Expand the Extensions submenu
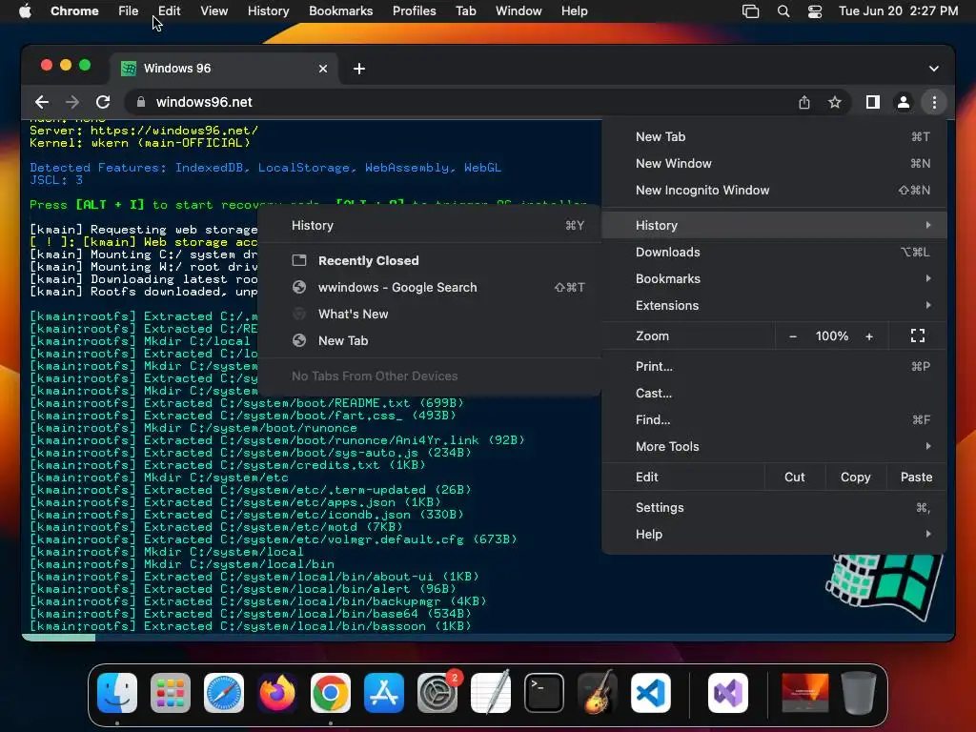Screen dimensions: 976x732 774,306
